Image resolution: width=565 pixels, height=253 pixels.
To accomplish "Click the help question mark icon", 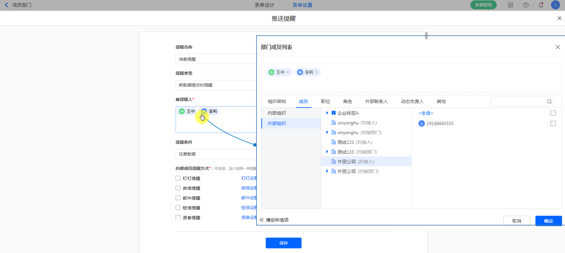I will [x=526, y=5].
